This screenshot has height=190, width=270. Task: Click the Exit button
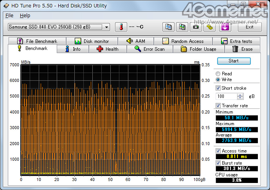click(x=250, y=27)
